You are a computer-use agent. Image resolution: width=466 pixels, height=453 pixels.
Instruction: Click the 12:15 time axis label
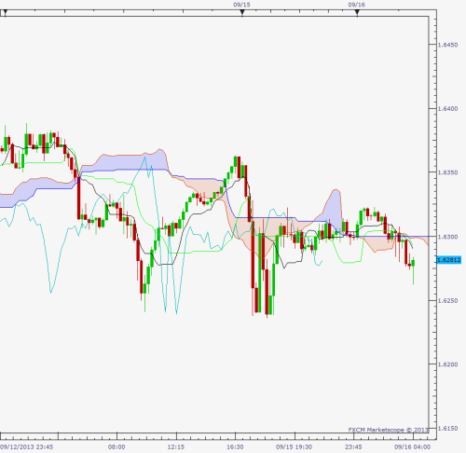tap(176, 447)
